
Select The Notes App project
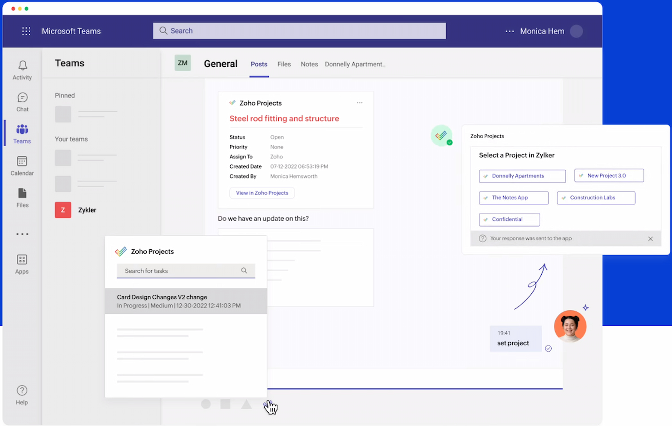click(514, 198)
